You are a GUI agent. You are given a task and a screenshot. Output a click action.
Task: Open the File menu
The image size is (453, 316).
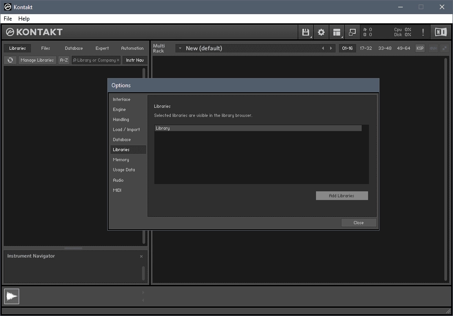[x=8, y=18]
